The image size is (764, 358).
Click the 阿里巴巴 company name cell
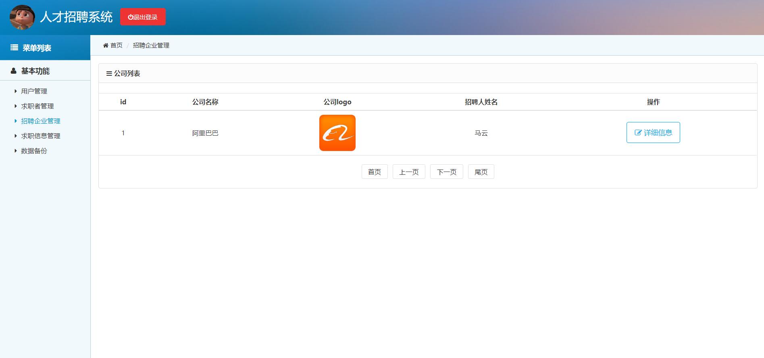(205, 133)
